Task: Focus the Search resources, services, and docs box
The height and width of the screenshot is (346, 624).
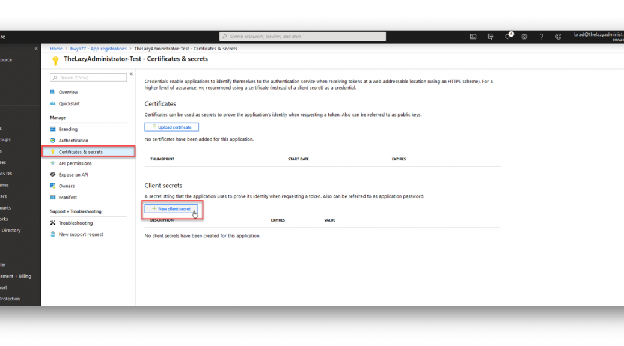Action: tap(302, 37)
